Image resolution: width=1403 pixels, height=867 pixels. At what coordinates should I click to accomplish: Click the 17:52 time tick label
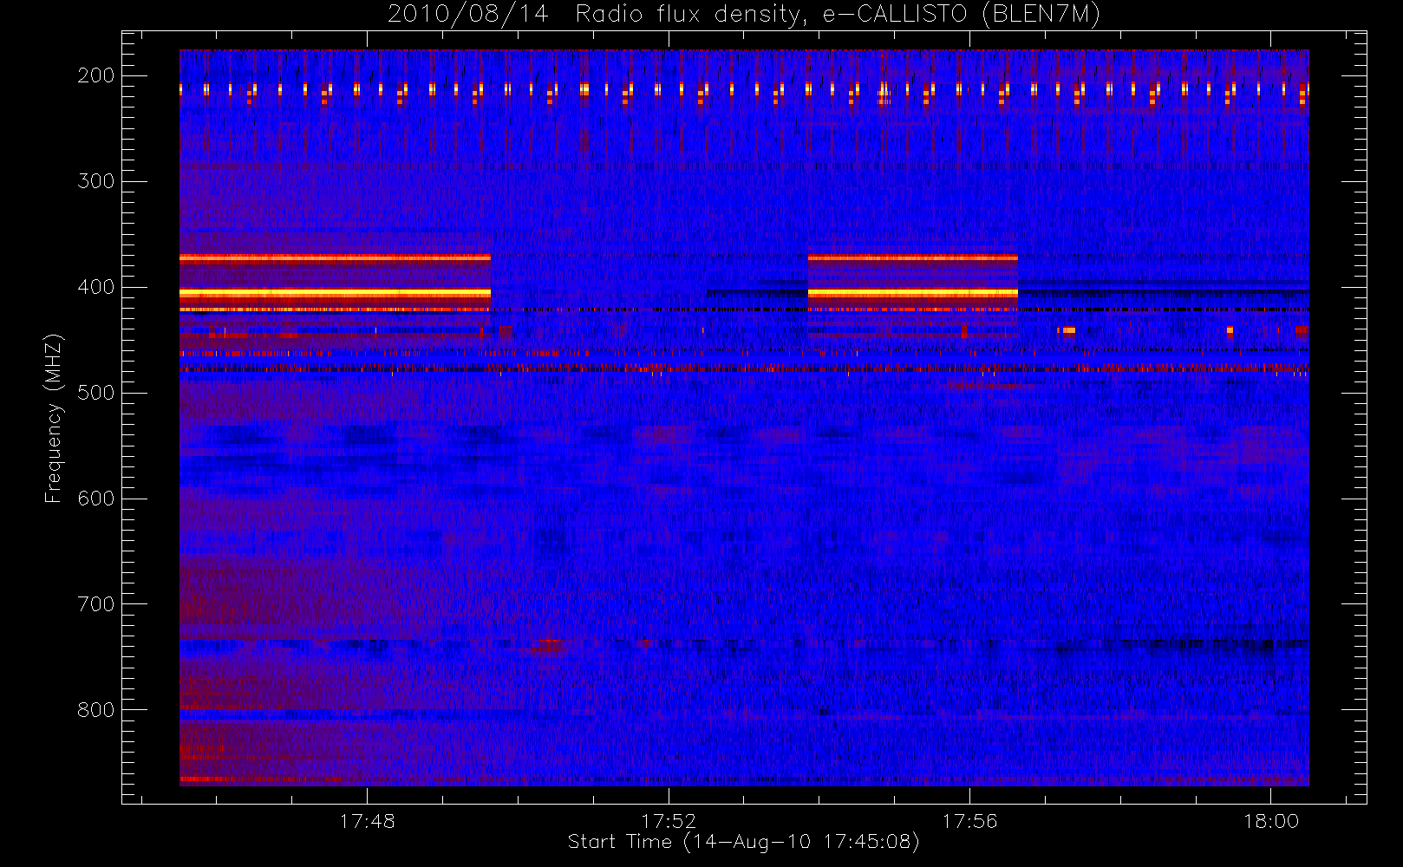[x=669, y=821]
